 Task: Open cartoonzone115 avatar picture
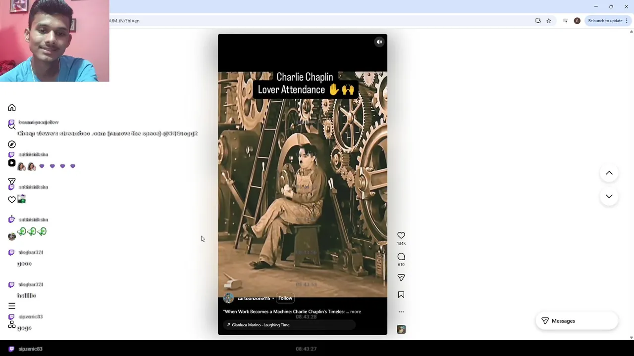click(228, 298)
